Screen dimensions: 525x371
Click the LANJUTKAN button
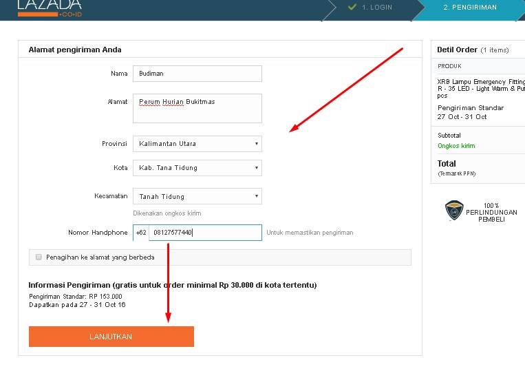111,337
